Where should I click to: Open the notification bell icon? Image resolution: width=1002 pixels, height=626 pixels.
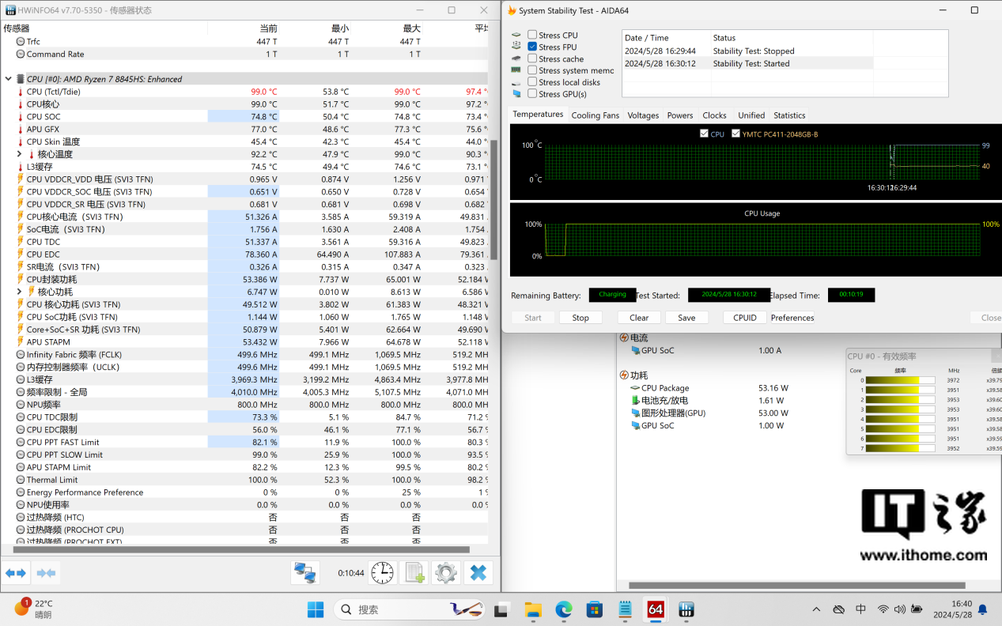click(982, 609)
